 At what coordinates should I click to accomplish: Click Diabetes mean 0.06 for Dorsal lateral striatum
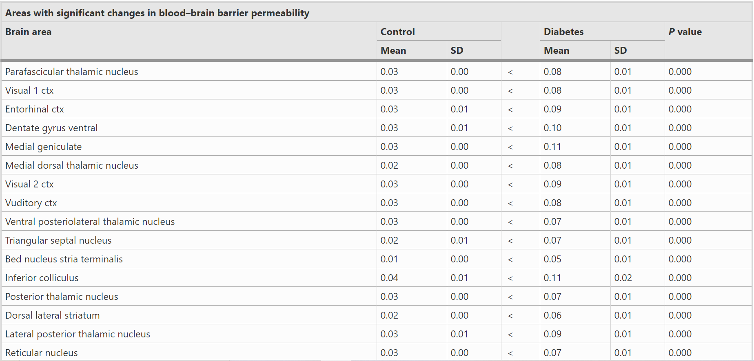552,315
